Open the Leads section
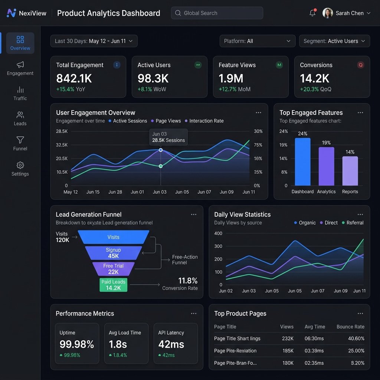This screenshot has height=380, width=380. (x=20, y=119)
